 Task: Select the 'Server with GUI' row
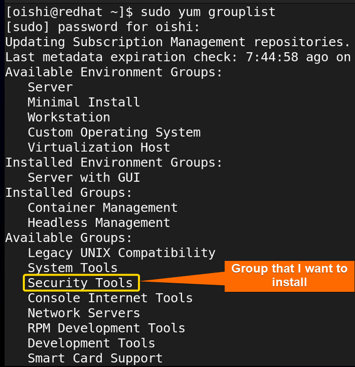coord(84,178)
